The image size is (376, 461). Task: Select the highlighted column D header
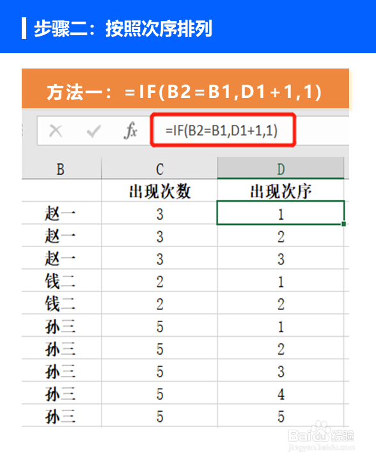coord(281,168)
